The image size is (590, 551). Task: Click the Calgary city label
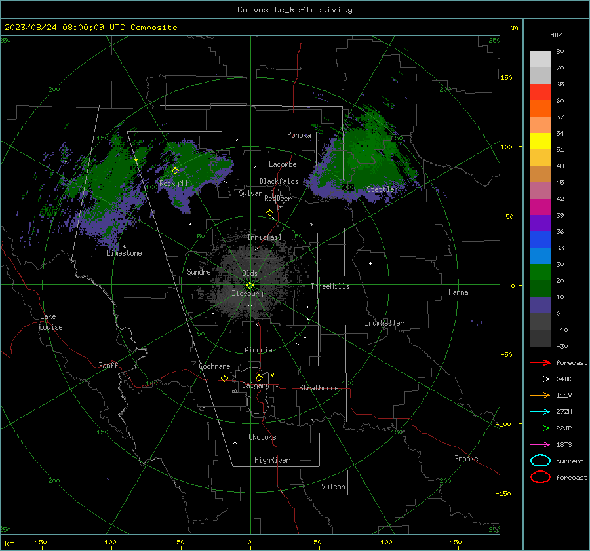(256, 385)
